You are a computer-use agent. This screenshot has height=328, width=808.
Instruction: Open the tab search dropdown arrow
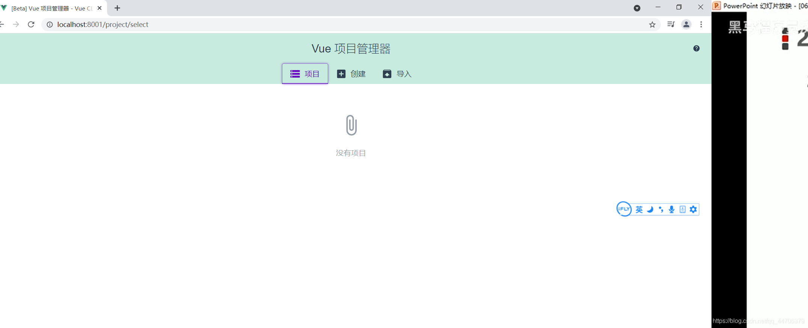point(637,8)
